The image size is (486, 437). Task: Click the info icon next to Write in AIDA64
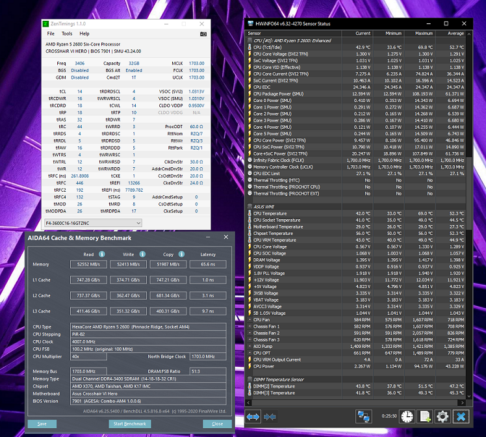(x=142, y=254)
